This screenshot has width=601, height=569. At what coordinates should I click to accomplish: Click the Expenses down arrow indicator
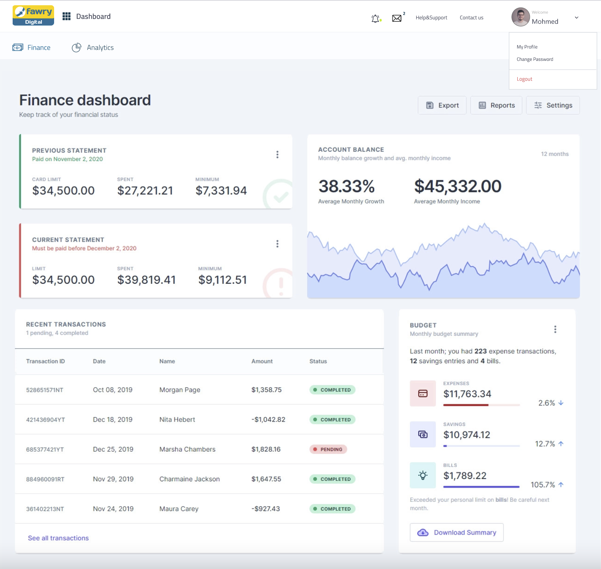561,403
